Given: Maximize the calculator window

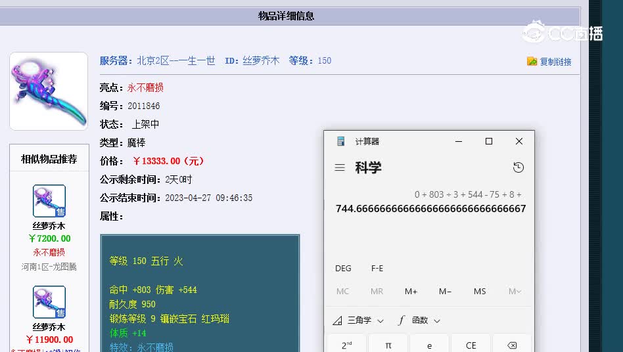Looking at the screenshot, I should pyautogui.click(x=489, y=141).
